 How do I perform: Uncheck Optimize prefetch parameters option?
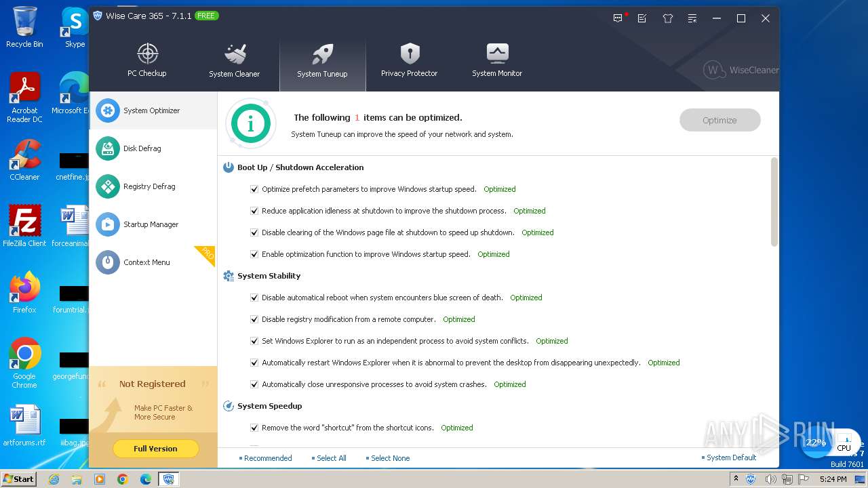click(254, 189)
